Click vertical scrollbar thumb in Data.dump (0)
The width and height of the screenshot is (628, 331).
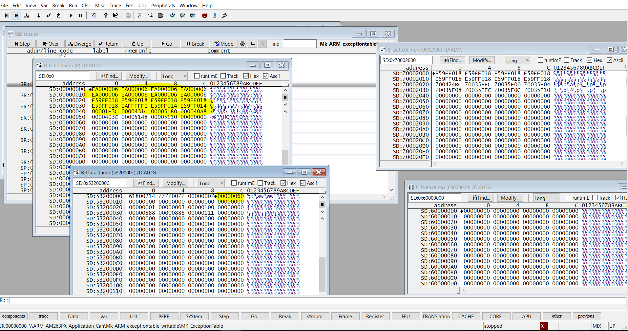(x=285, y=157)
